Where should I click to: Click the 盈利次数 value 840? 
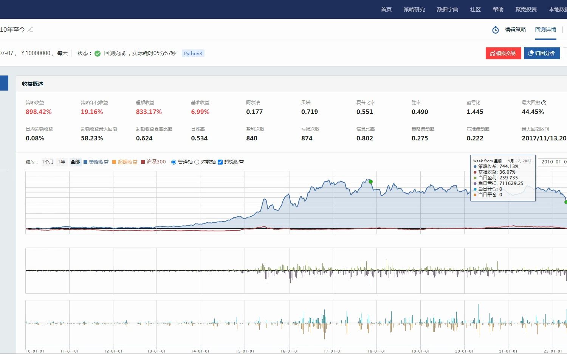[252, 138]
